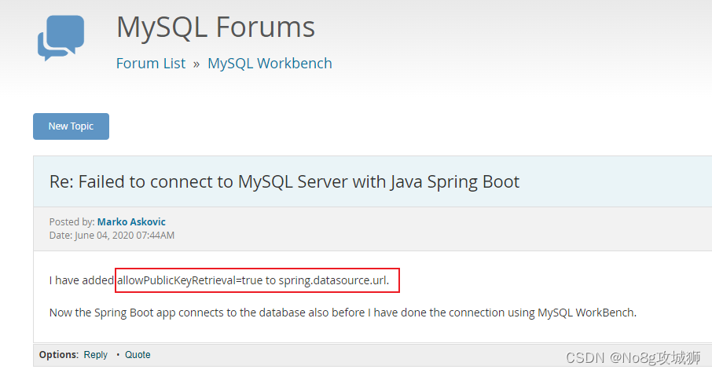Click the post title about Spring Boot
The image size is (712, 373).
click(284, 181)
